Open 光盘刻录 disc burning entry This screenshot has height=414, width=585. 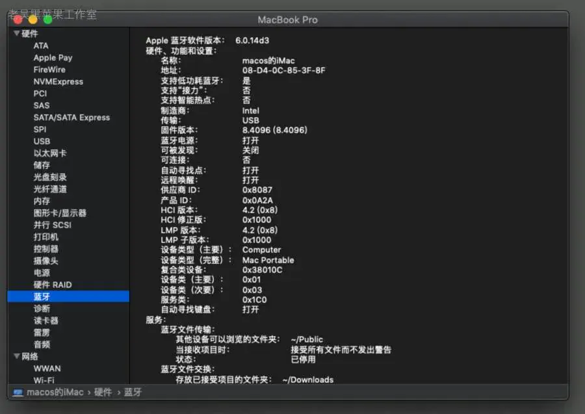[x=49, y=177]
